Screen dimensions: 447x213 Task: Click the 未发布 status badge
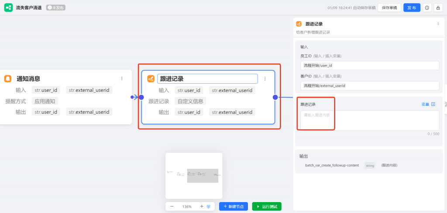coord(56,8)
